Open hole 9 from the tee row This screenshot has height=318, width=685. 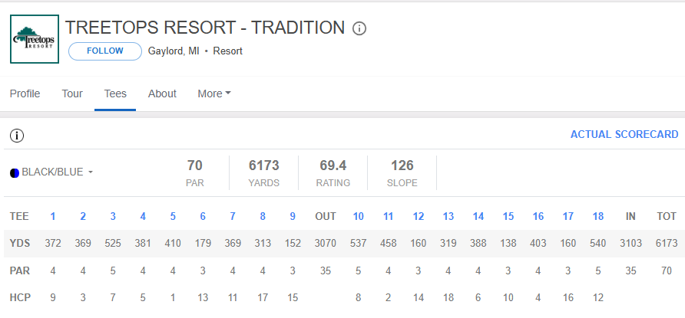click(x=293, y=217)
